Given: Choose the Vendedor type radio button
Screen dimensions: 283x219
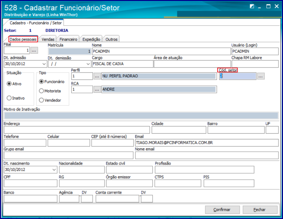Looking at the screenshot, I should (x=41, y=100).
